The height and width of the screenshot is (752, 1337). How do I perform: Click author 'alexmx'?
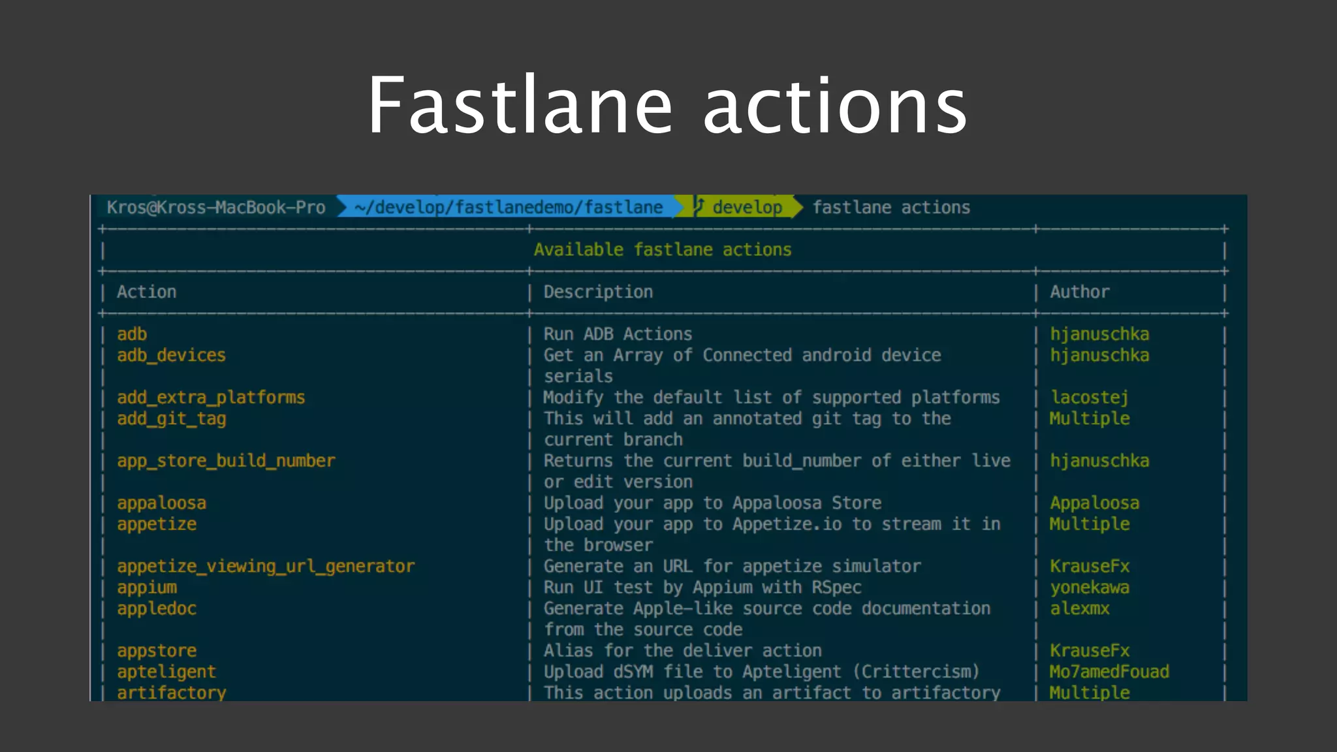coord(1080,608)
